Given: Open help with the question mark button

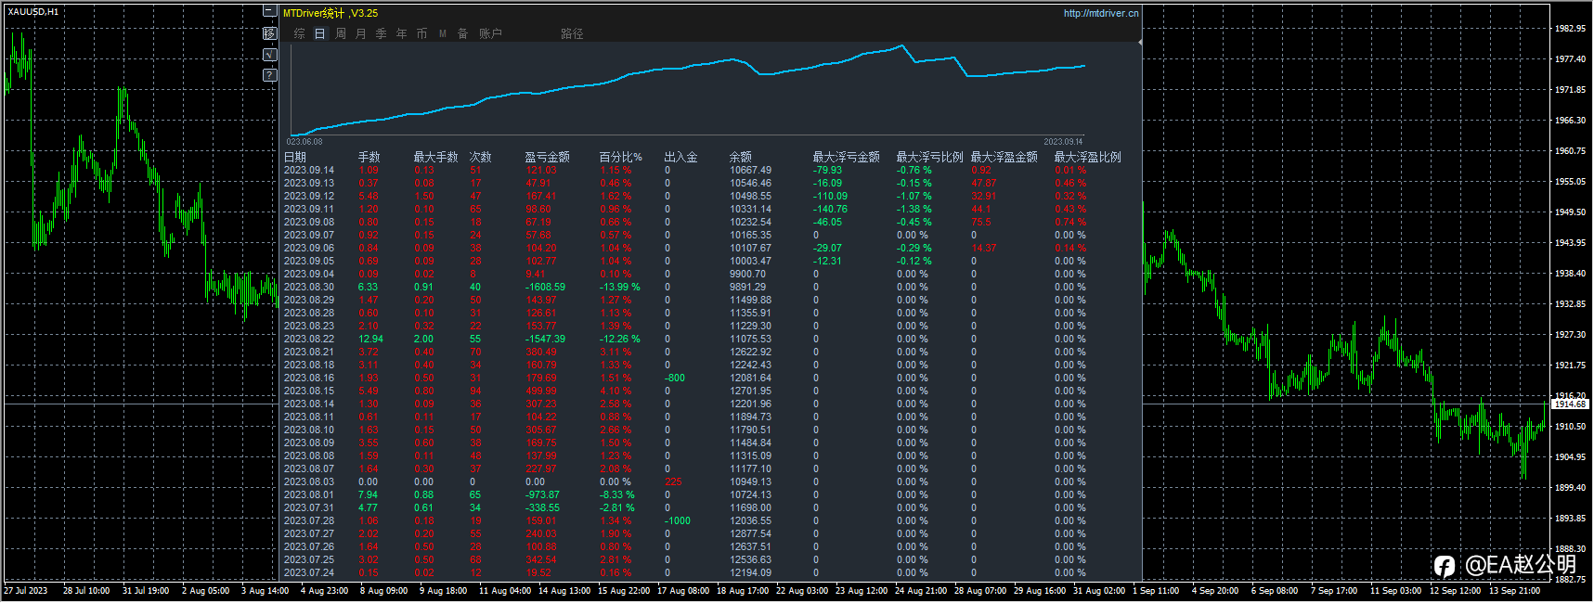Looking at the screenshot, I should (x=269, y=75).
